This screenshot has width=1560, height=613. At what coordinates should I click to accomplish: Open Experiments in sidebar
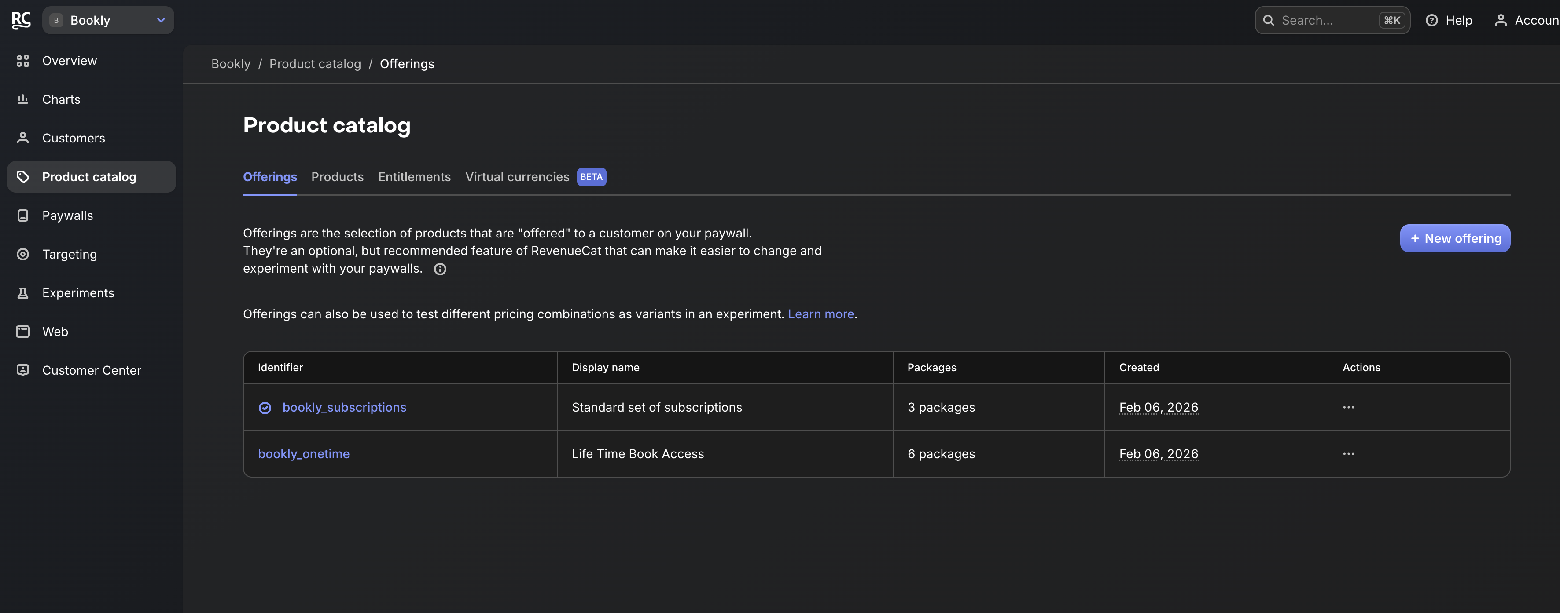(x=92, y=293)
